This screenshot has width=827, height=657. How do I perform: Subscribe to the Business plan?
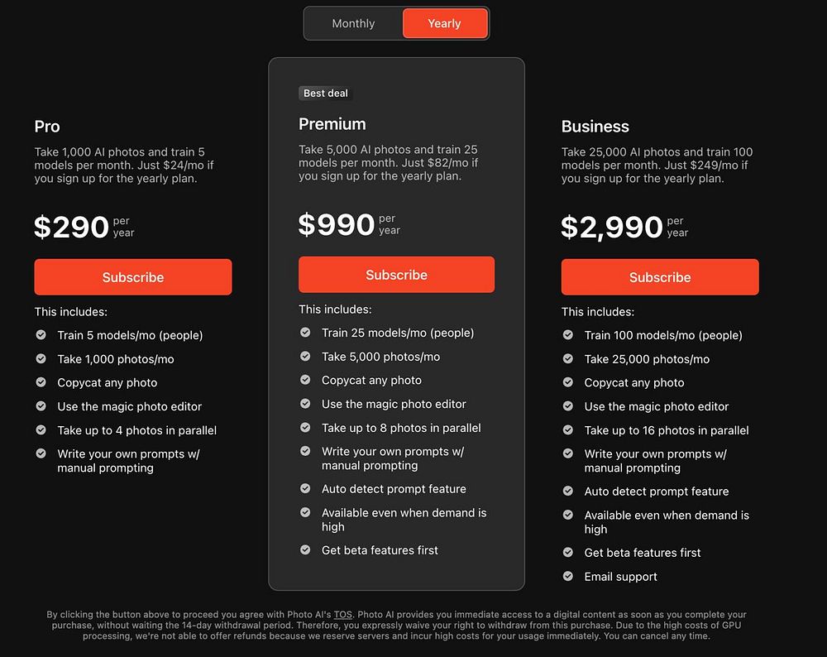(x=660, y=277)
